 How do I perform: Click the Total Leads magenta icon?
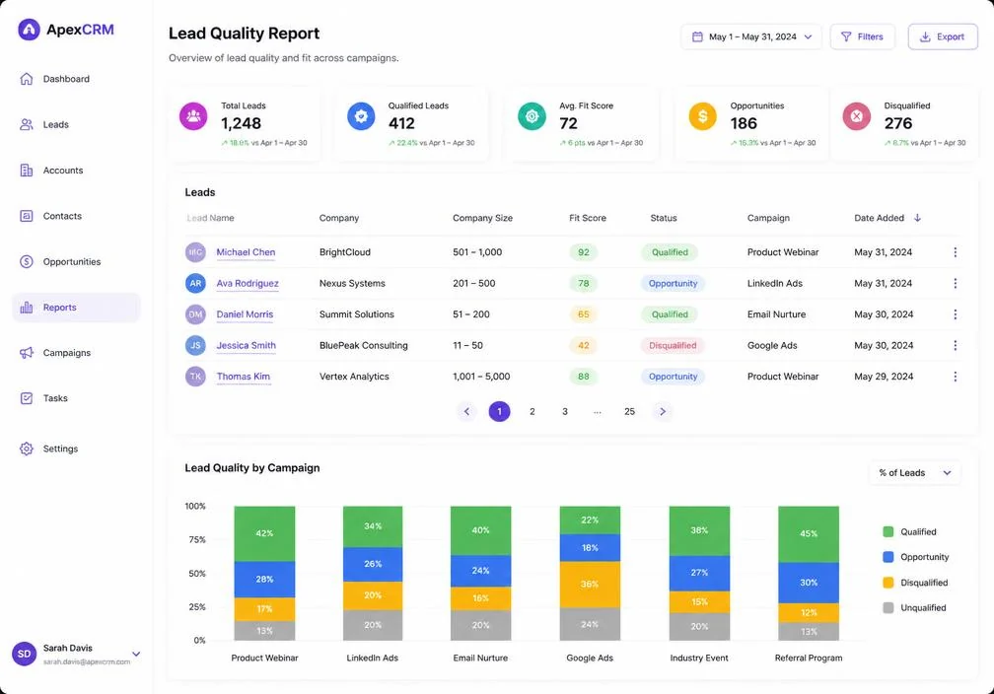tap(193, 116)
